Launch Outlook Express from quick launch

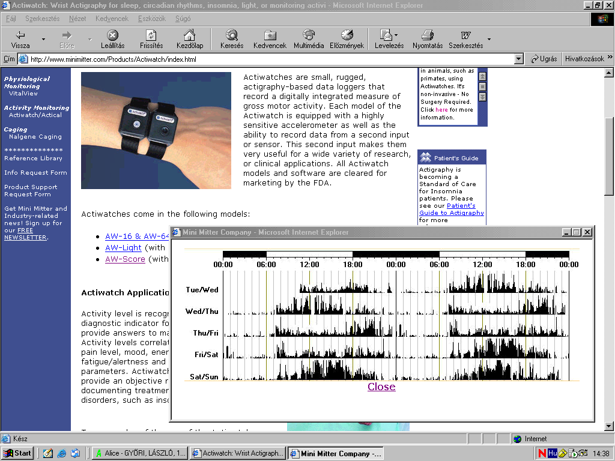[75, 453]
